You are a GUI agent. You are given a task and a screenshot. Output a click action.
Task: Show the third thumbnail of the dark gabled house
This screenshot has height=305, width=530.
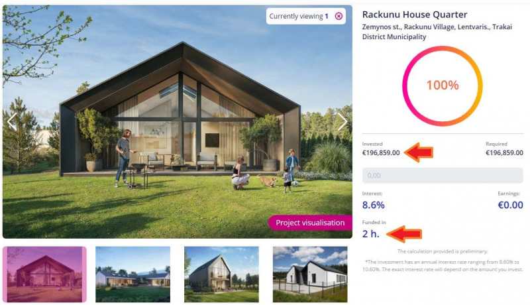click(221, 274)
